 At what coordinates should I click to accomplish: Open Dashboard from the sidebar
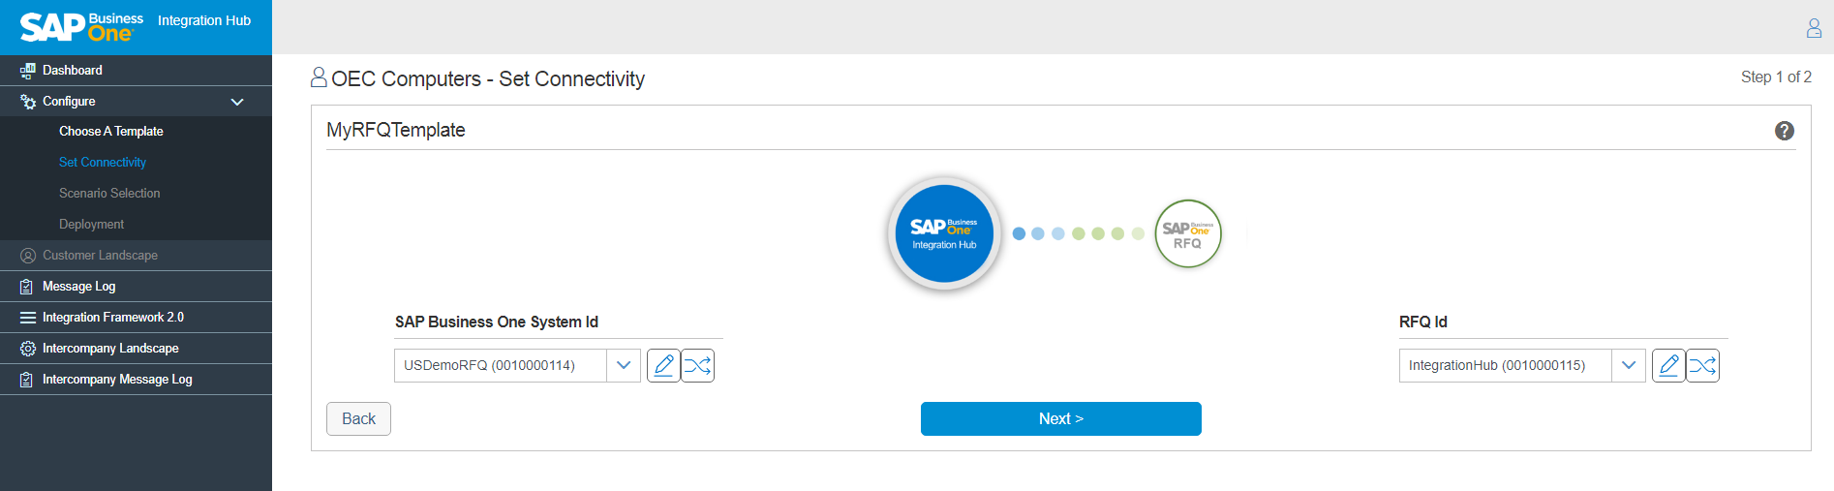73,70
